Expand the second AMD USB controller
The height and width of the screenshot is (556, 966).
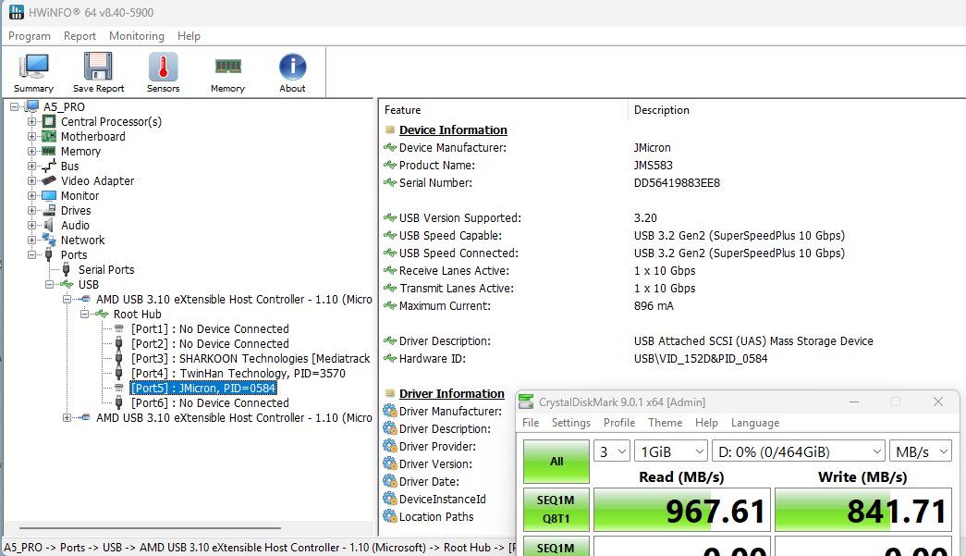point(67,418)
